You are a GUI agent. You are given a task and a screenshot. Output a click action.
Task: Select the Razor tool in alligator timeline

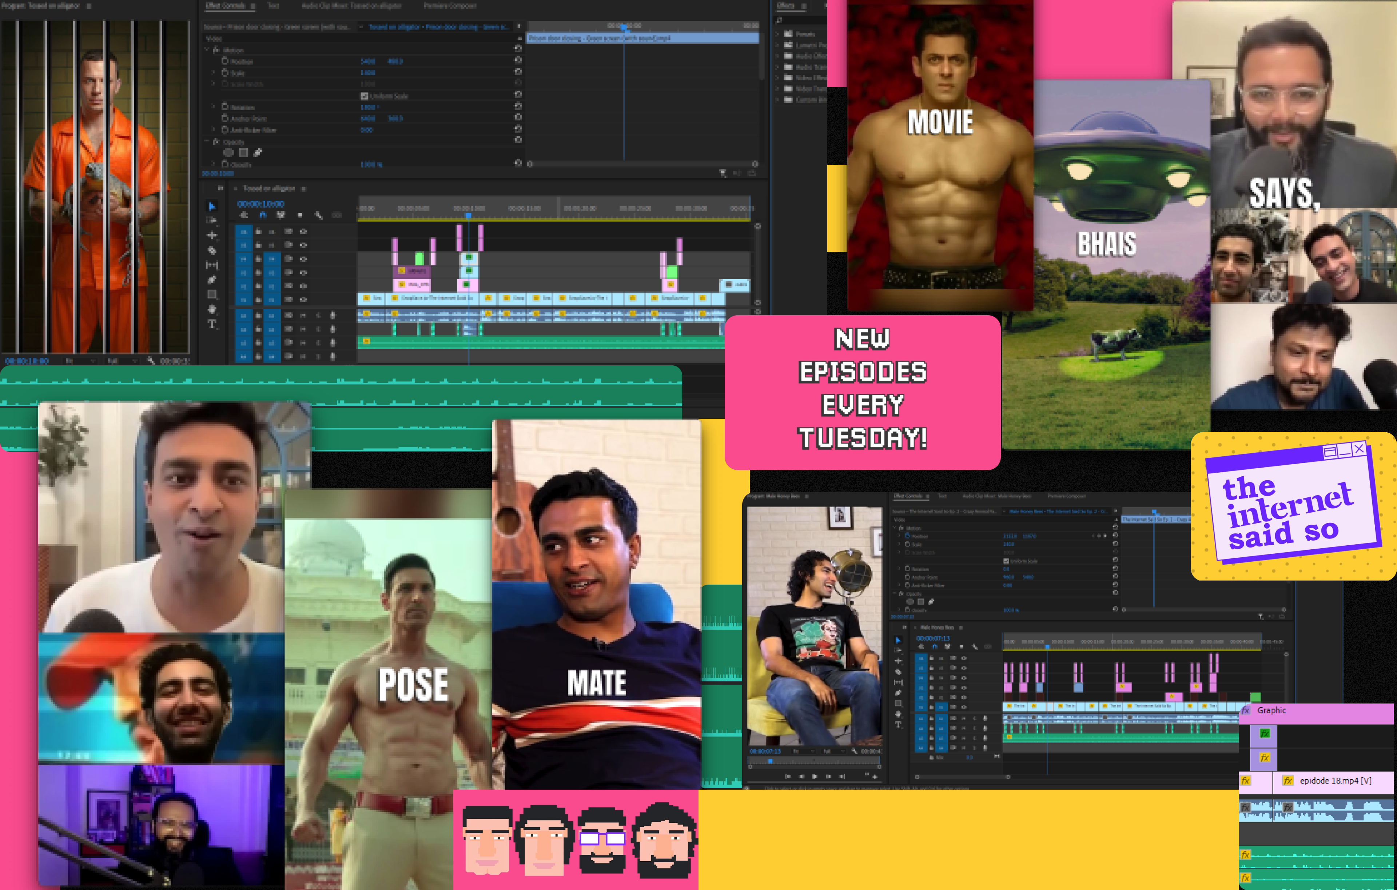tap(212, 250)
